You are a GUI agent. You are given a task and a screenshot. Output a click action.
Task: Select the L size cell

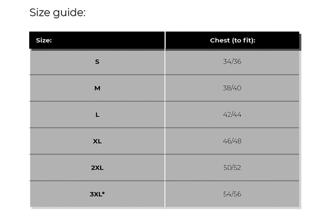[97, 115]
